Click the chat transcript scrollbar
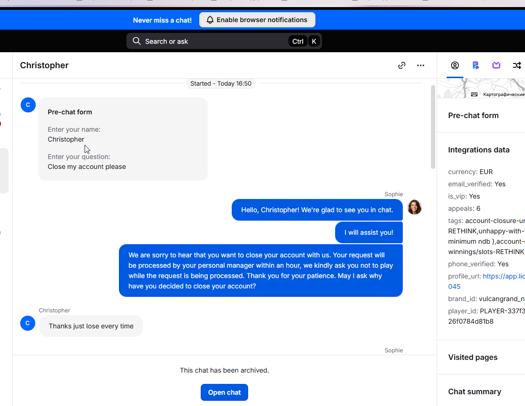Image resolution: width=525 pixels, height=406 pixels. click(433, 127)
